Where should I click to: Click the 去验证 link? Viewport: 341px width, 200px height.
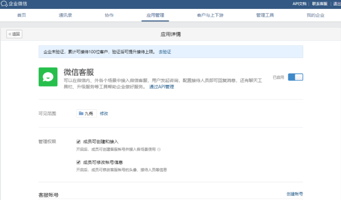(165, 51)
